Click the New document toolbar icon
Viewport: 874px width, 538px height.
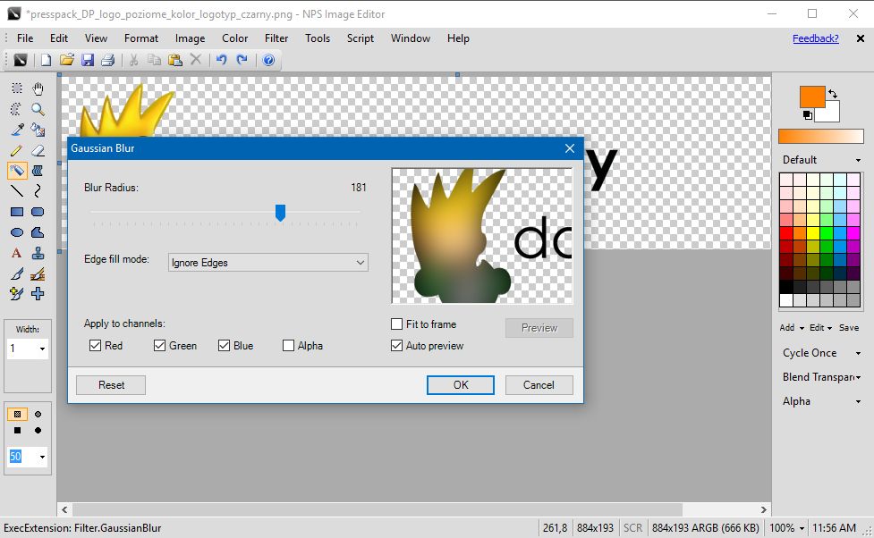point(47,60)
